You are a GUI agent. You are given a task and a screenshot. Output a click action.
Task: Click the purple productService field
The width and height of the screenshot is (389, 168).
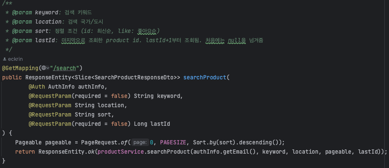(120, 152)
